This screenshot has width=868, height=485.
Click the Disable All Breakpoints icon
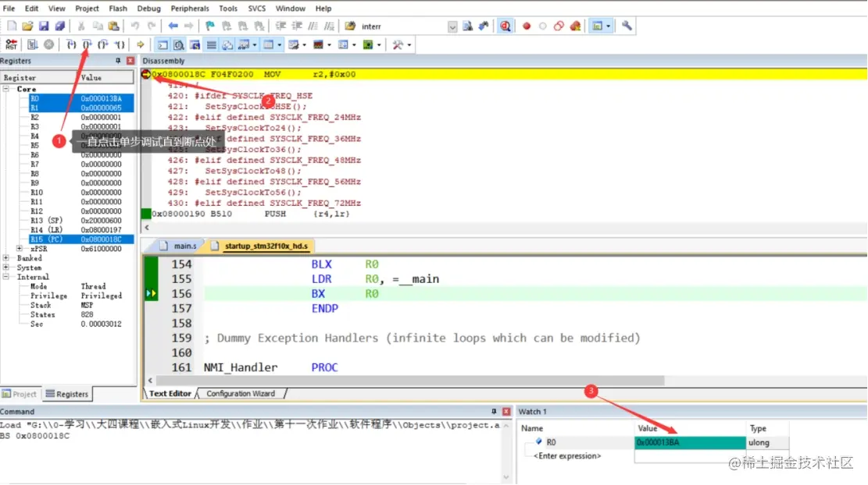pyautogui.click(x=559, y=26)
